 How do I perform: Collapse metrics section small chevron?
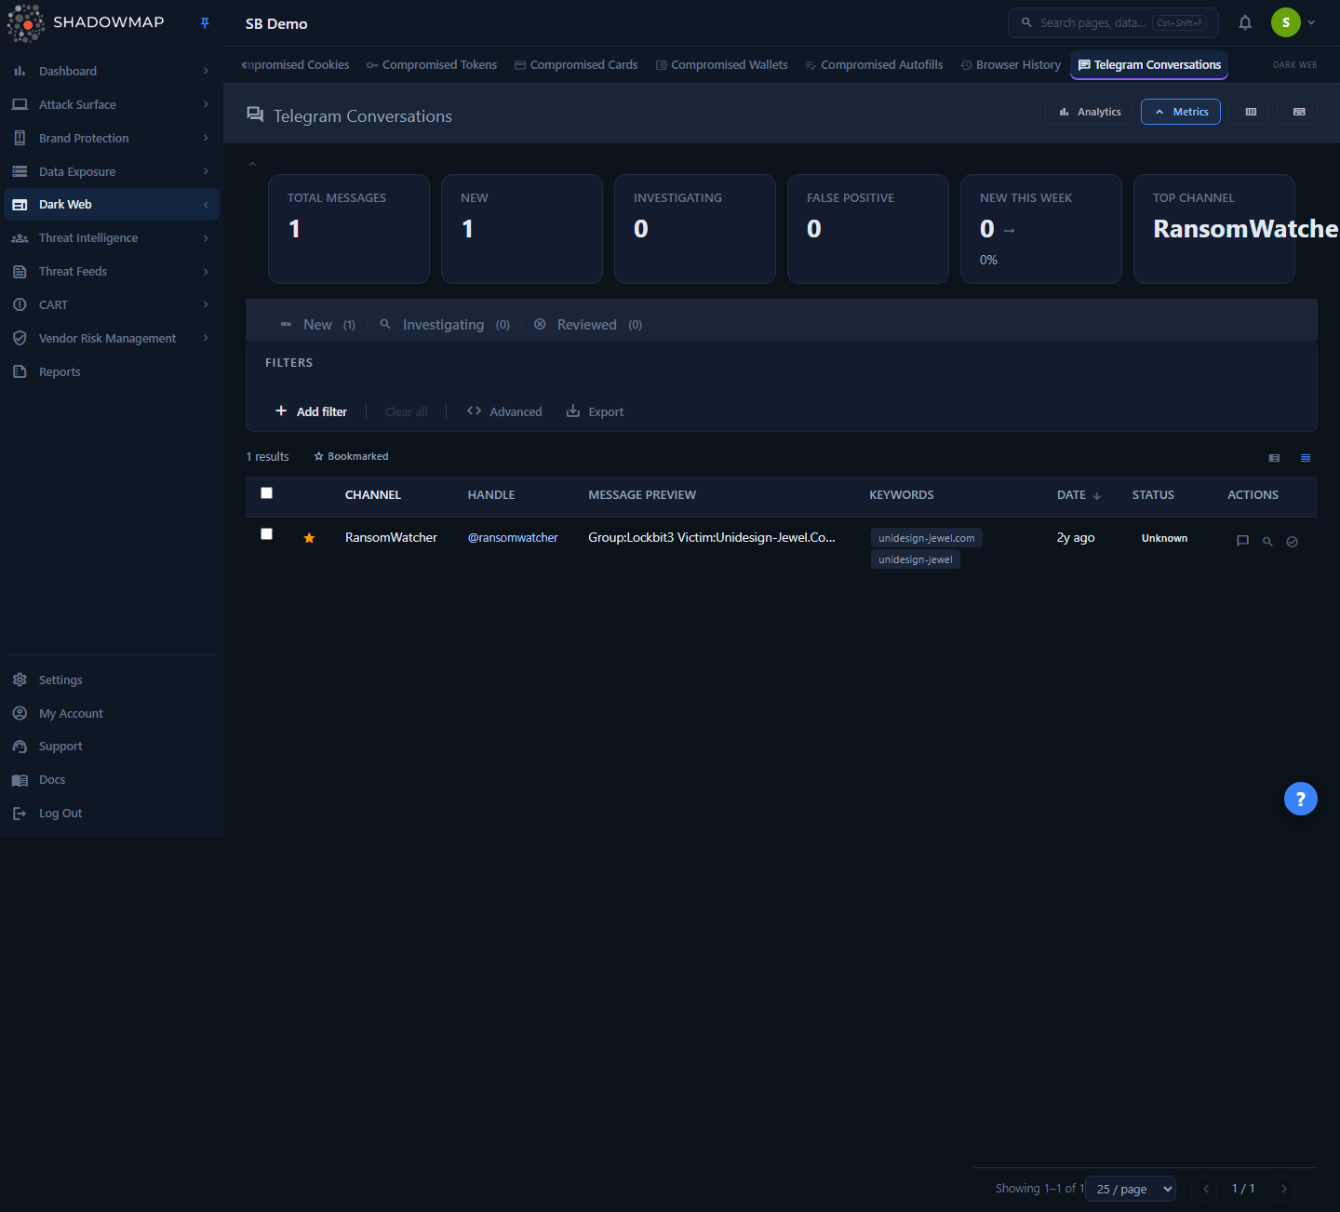pos(252,164)
